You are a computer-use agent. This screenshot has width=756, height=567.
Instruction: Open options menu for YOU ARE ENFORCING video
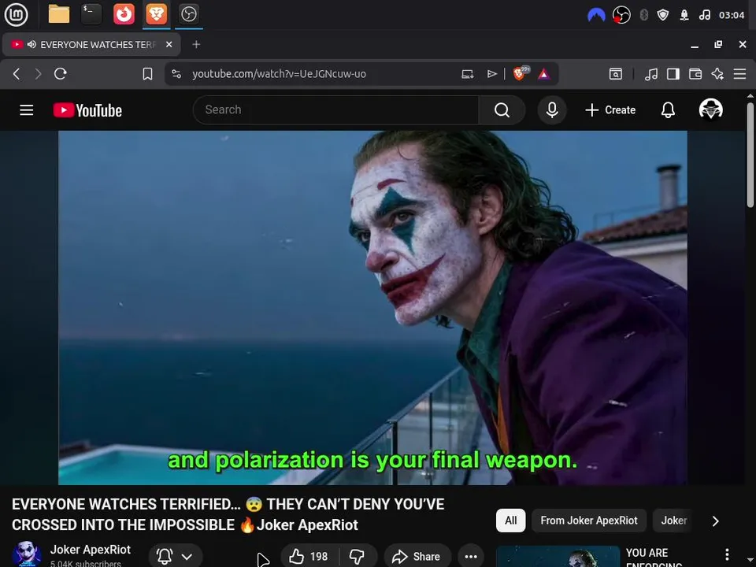tap(727, 554)
